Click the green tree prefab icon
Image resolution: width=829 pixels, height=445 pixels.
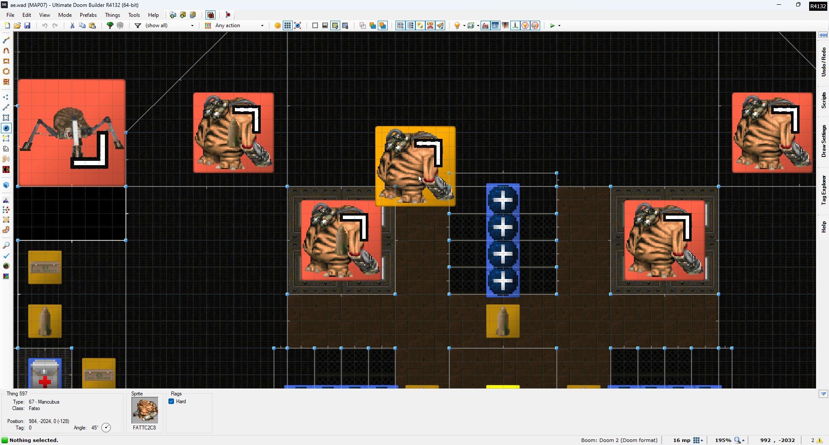(110, 25)
